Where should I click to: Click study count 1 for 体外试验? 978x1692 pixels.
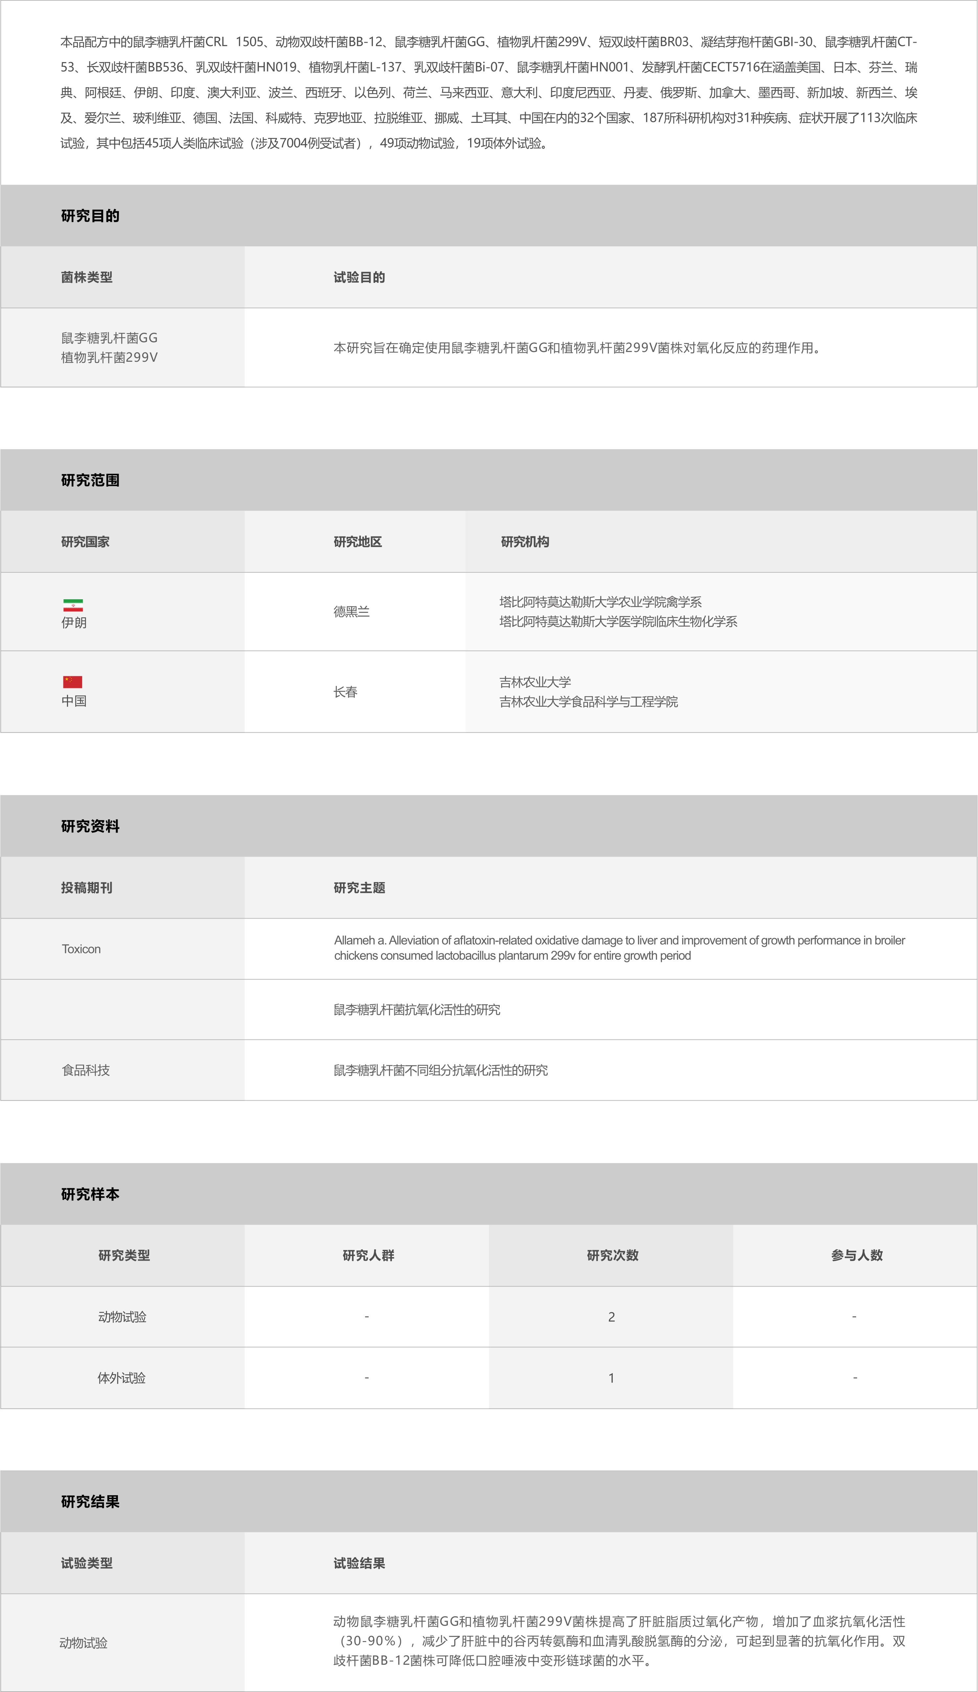[x=611, y=1378]
